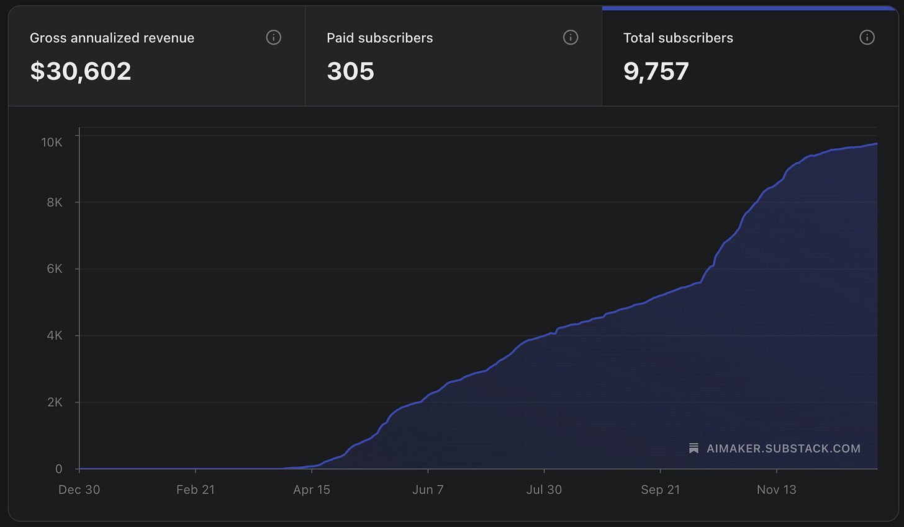Click the Substack bookmark logo in the watermark

tap(694, 448)
